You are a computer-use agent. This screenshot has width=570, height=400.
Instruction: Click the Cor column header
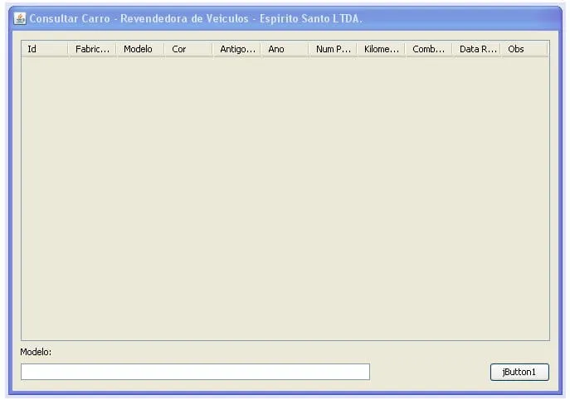(x=188, y=49)
